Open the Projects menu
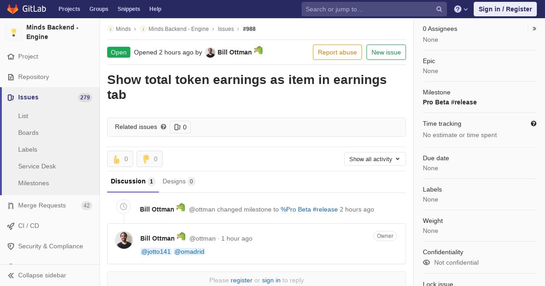Viewport: 545px width, 286px height. 69,9
